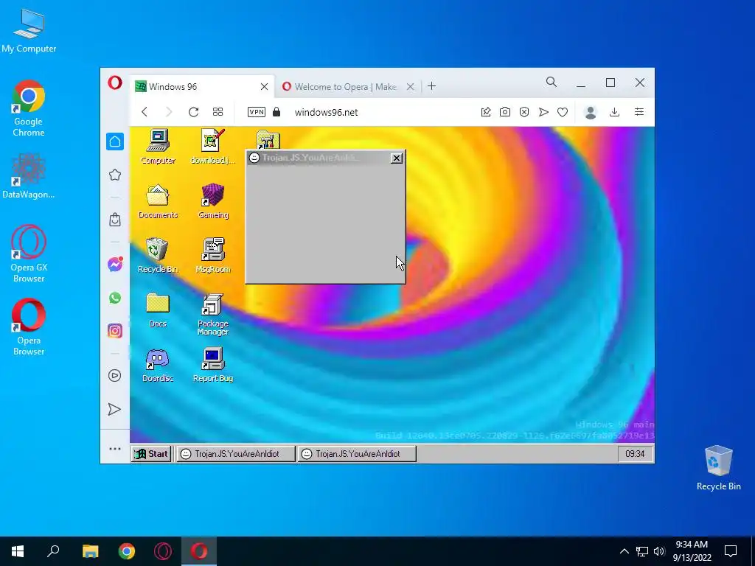The height and width of the screenshot is (566, 755).
Task: Open Google Chrome desktop shortcut
Action: (29, 109)
